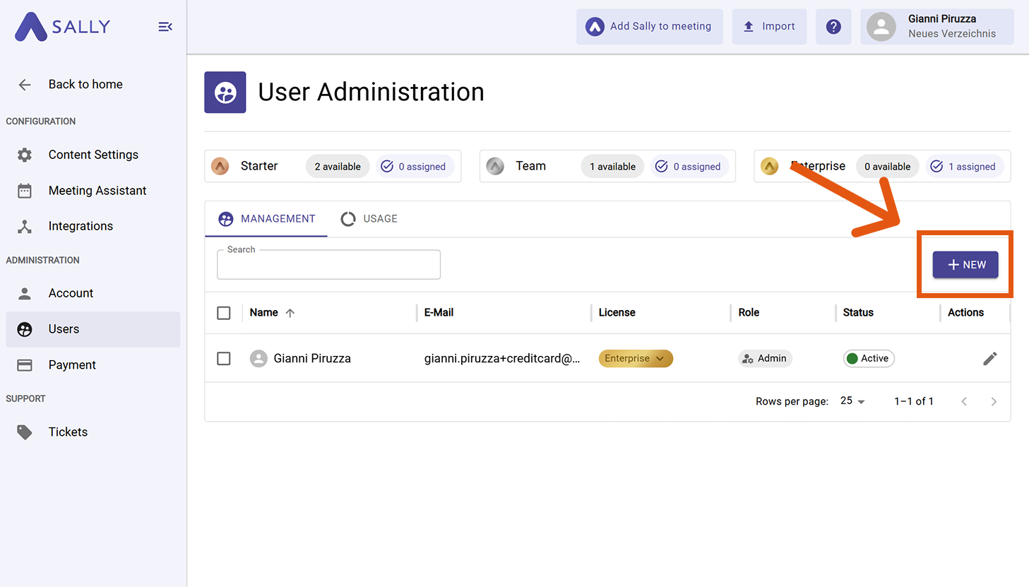
Task: Open the help question mark icon
Action: click(x=833, y=27)
